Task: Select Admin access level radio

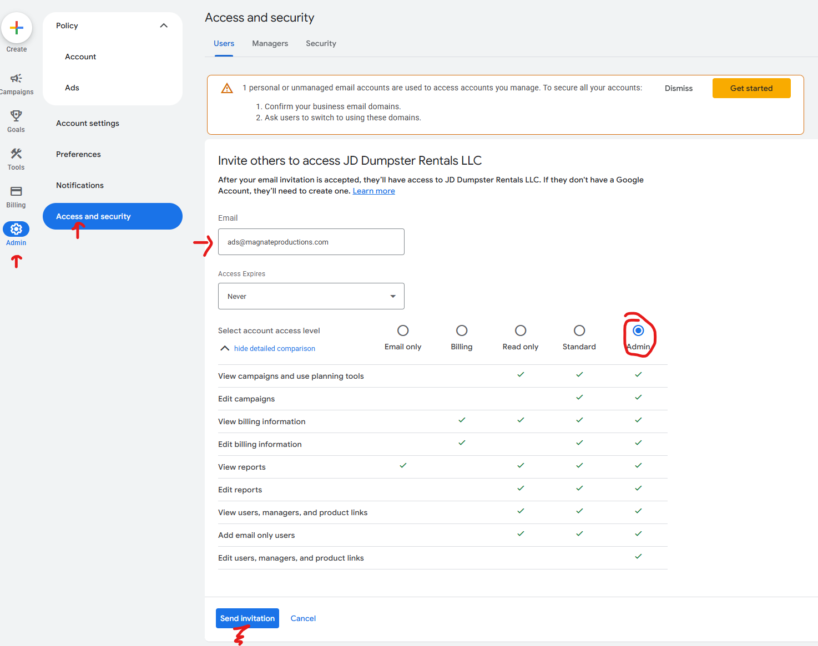Action: [x=638, y=330]
